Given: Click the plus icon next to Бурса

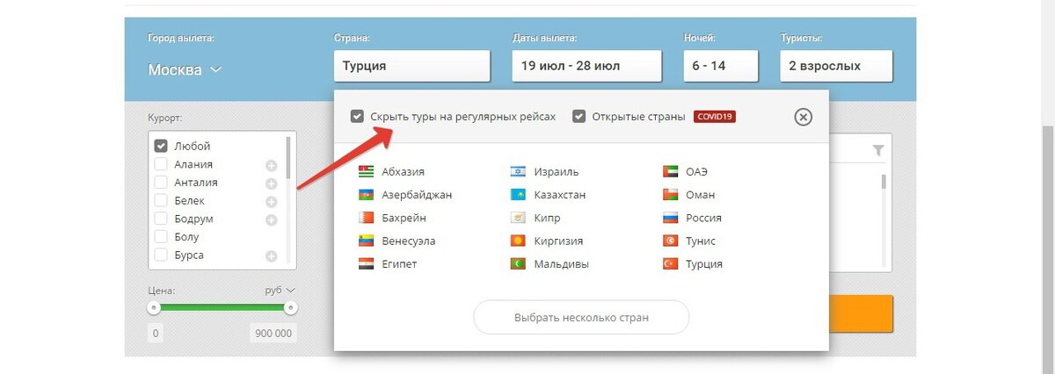Looking at the screenshot, I should click(x=272, y=255).
